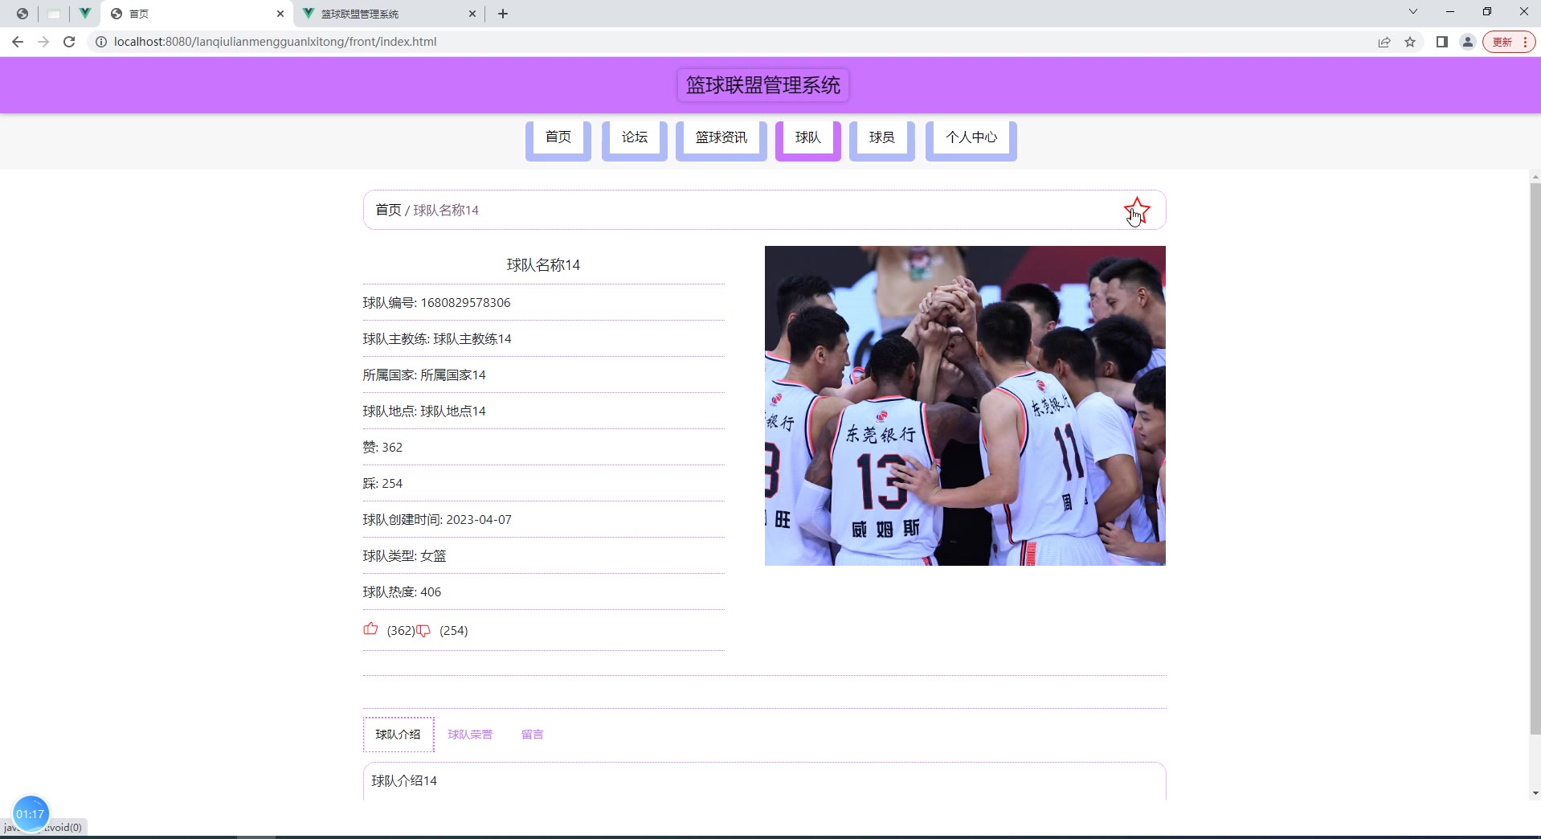The image size is (1541, 839).
Task: Reload the page
Action: pyautogui.click(x=69, y=42)
